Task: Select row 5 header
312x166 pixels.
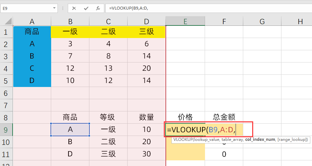Action: click(6, 81)
